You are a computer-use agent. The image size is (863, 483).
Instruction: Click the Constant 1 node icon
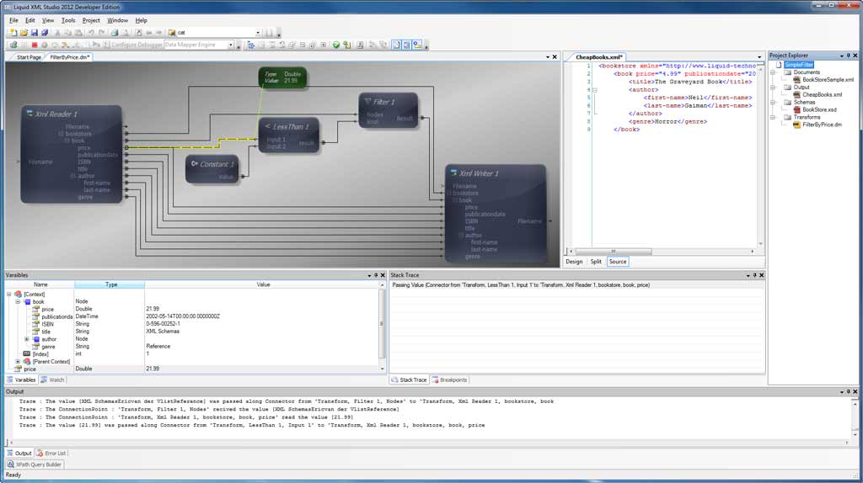tap(195, 163)
